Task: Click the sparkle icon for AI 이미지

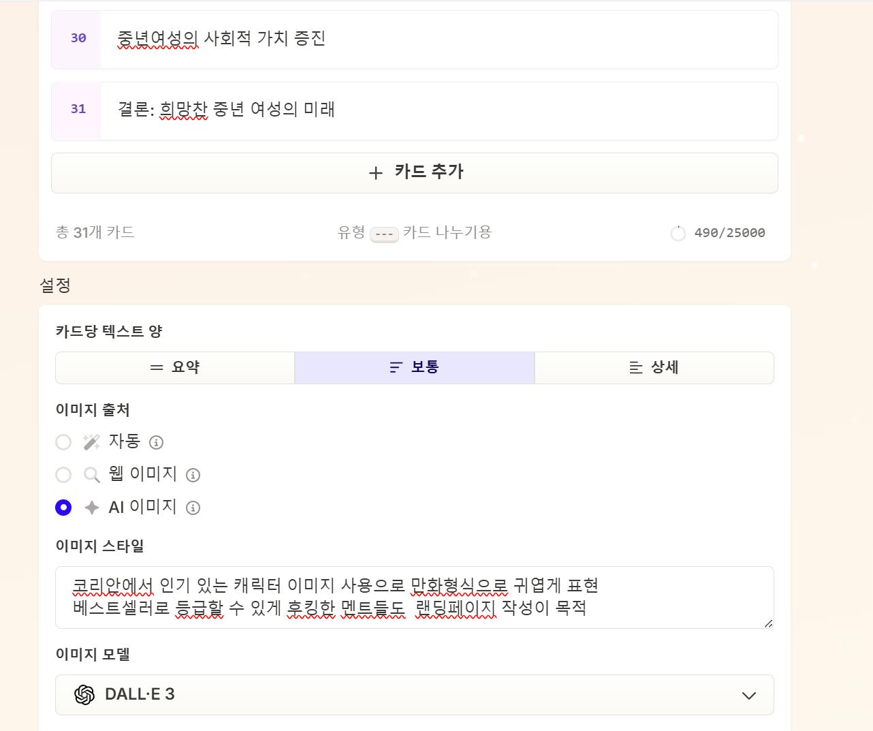Action: (x=91, y=508)
